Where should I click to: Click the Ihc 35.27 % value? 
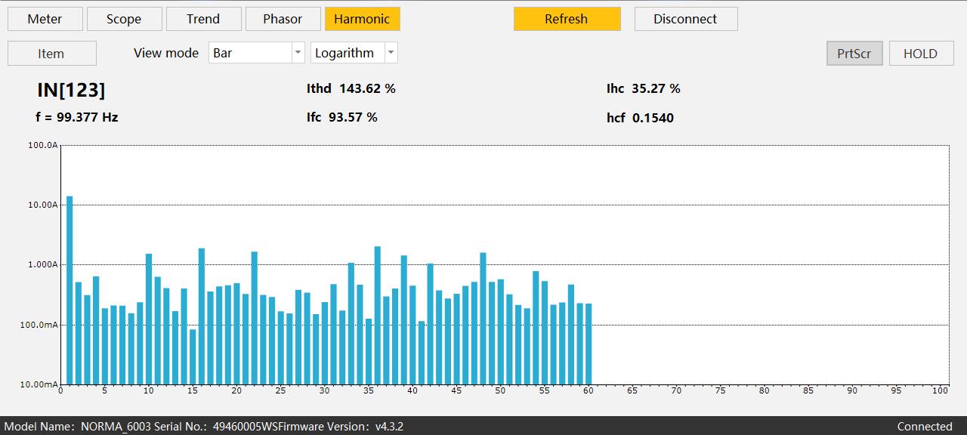coord(643,88)
